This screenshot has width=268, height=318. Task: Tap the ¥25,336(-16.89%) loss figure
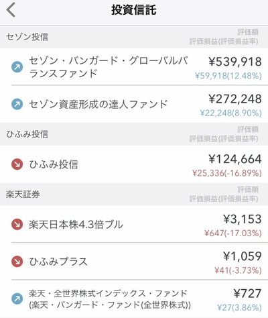click(x=227, y=173)
